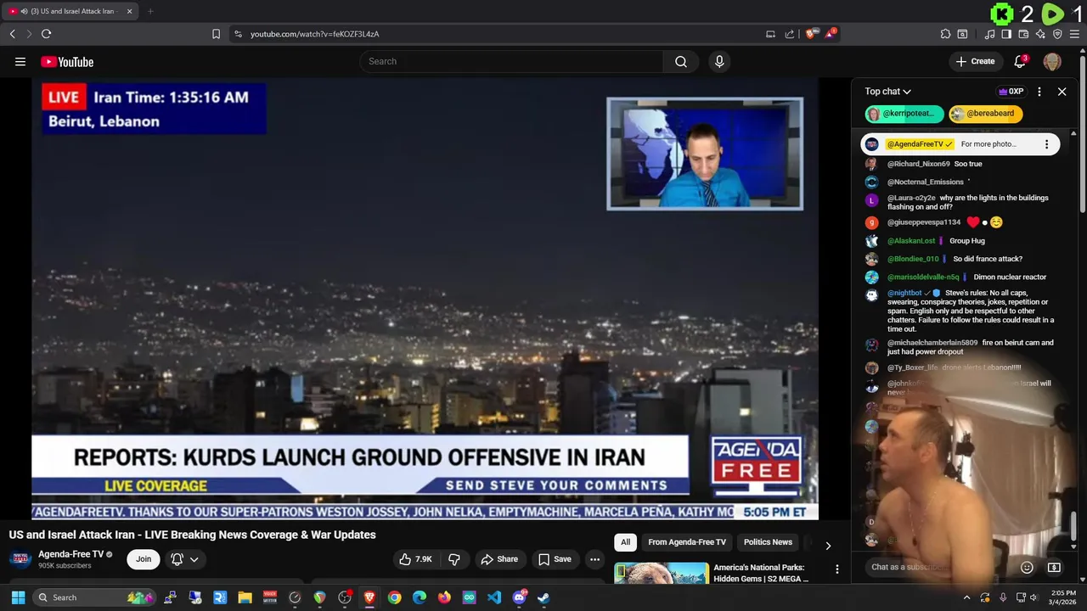Image resolution: width=1087 pixels, height=611 pixels.
Task: Toggle the browser sidebar panel icon
Action: coord(1006,34)
